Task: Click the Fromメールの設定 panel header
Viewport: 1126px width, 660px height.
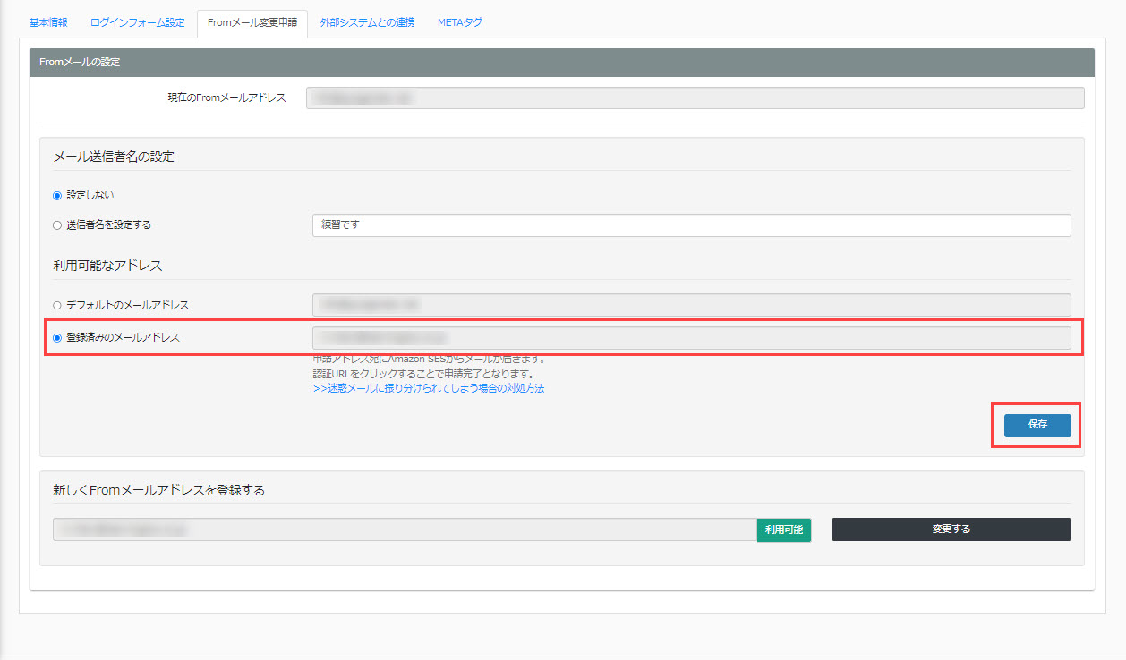Action: click(561, 63)
